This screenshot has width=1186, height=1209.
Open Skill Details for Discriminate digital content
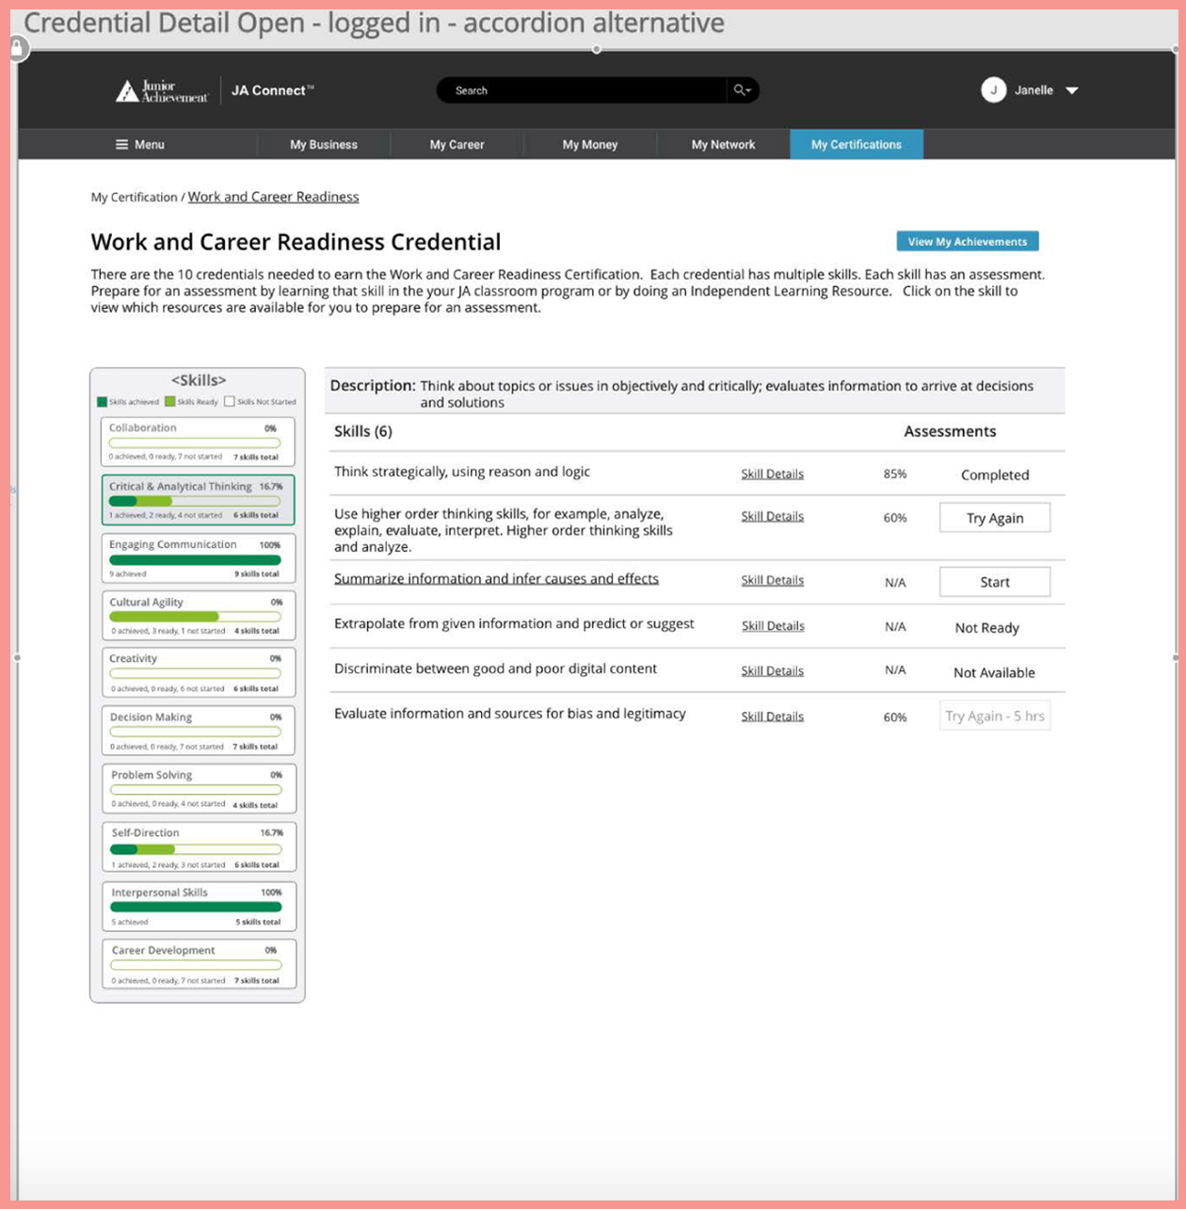pyautogui.click(x=772, y=670)
